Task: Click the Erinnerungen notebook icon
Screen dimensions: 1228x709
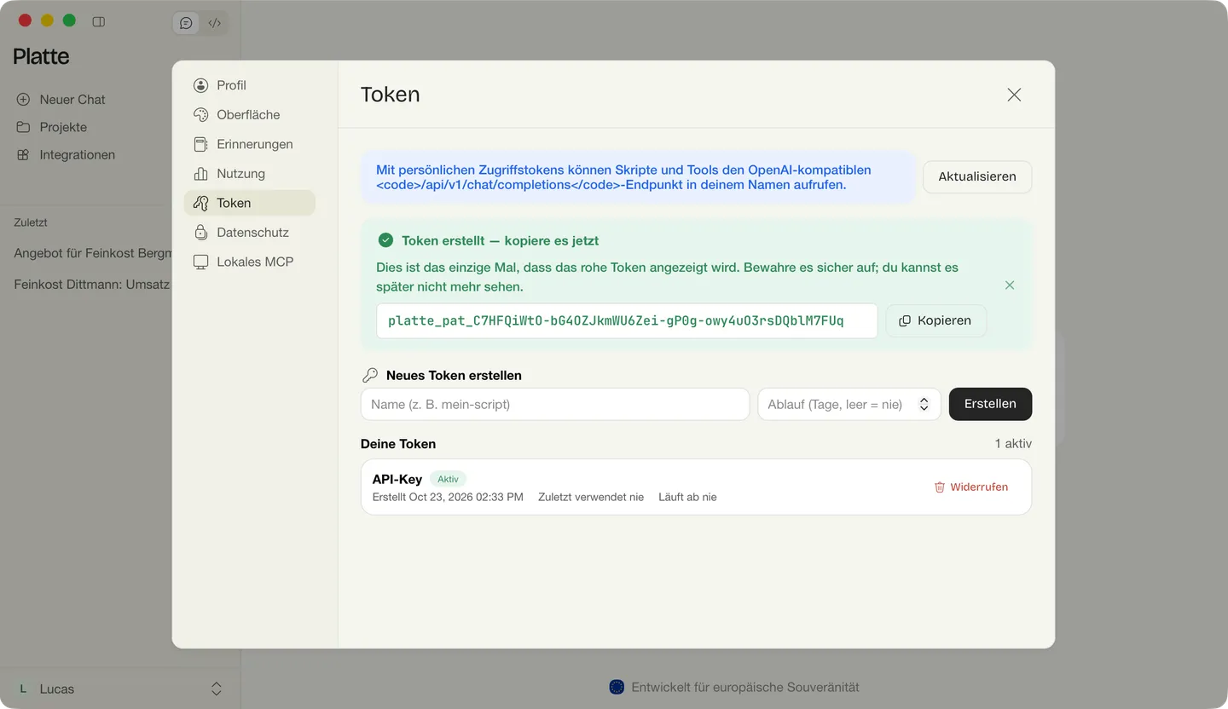Action: click(200, 144)
